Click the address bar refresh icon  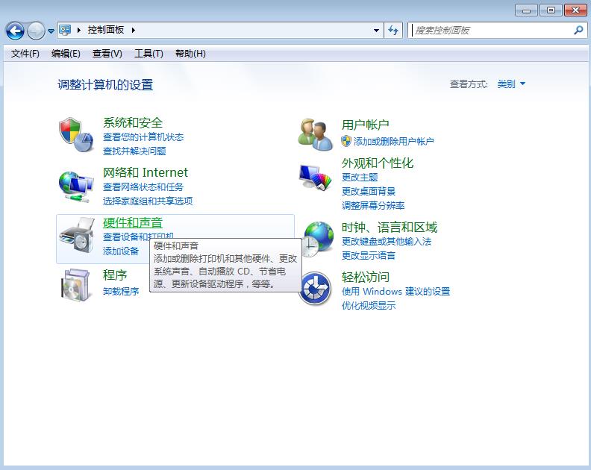[393, 30]
